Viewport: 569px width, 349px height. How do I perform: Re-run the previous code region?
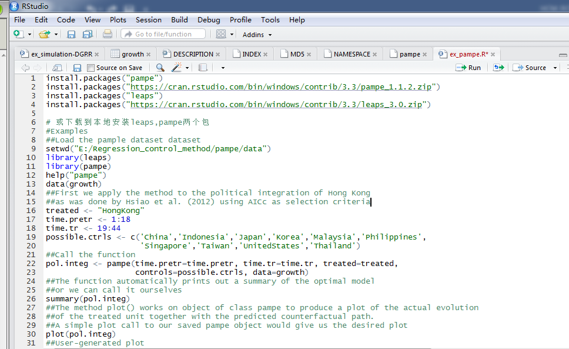[x=498, y=68]
